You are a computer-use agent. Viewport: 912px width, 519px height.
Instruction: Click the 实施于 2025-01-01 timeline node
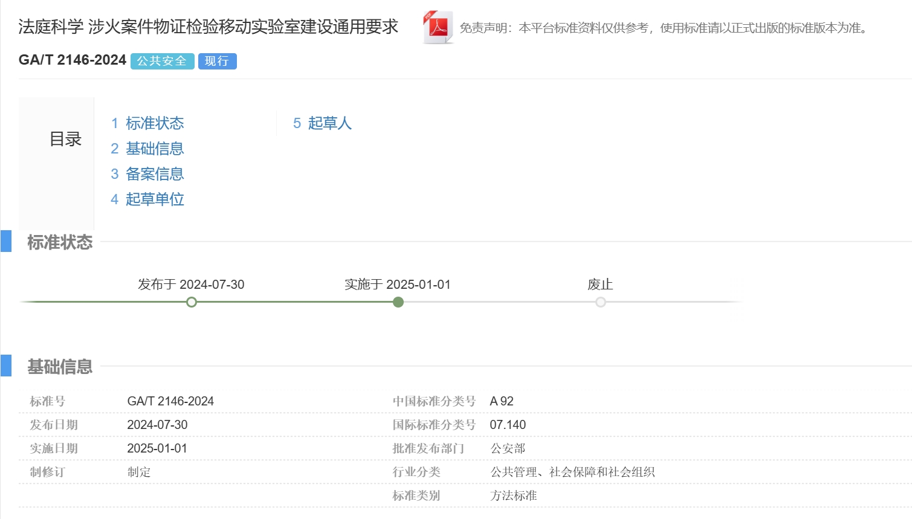[x=398, y=302]
